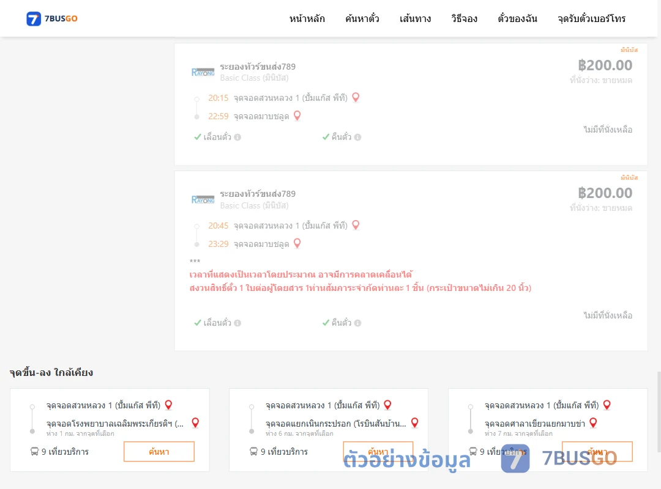661x489 pixels.
Task: Show info icon beside คืนตั๋ว in second trip
Action: pyautogui.click(x=358, y=323)
